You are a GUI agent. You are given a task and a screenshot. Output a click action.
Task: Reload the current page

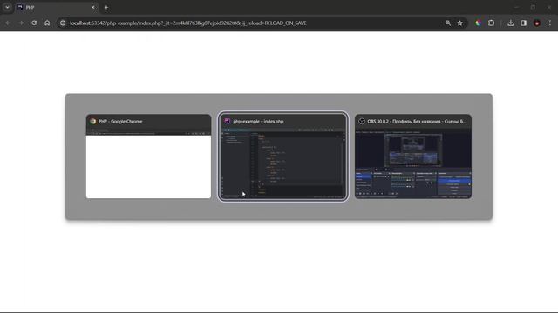34,23
